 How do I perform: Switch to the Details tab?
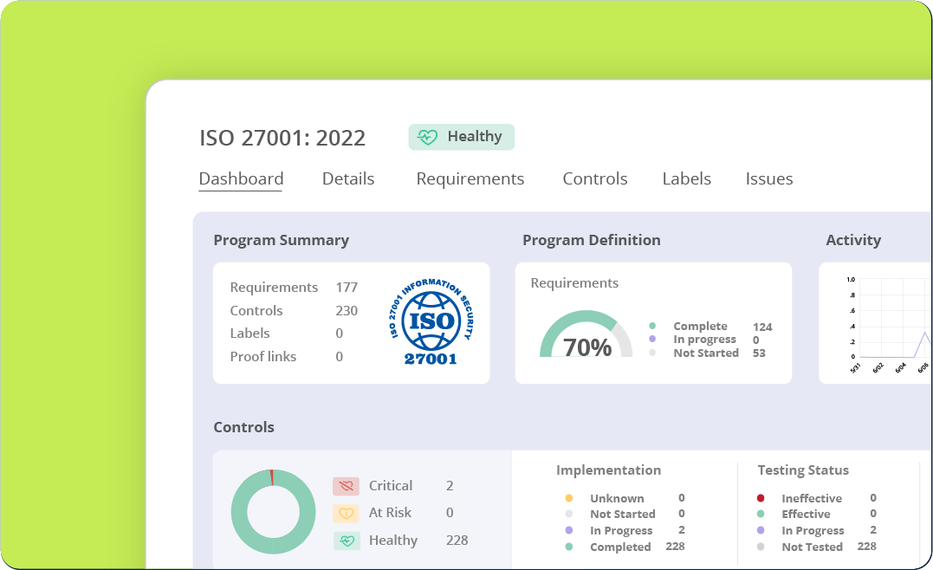click(x=348, y=179)
